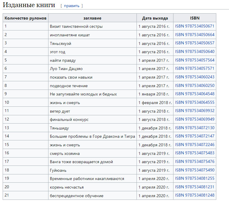Follow the ISBN 9787534050657 link

(194, 43)
